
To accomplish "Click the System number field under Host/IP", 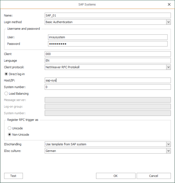I will point(107,87).
